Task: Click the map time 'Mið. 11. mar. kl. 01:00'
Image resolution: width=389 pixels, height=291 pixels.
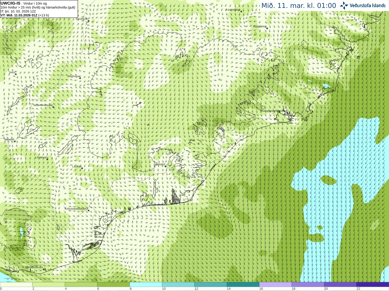Action: pyautogui.click(x=299, y=6)
